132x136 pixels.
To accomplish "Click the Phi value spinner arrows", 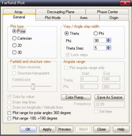I will pyautogui.click(x=108, y=40).
